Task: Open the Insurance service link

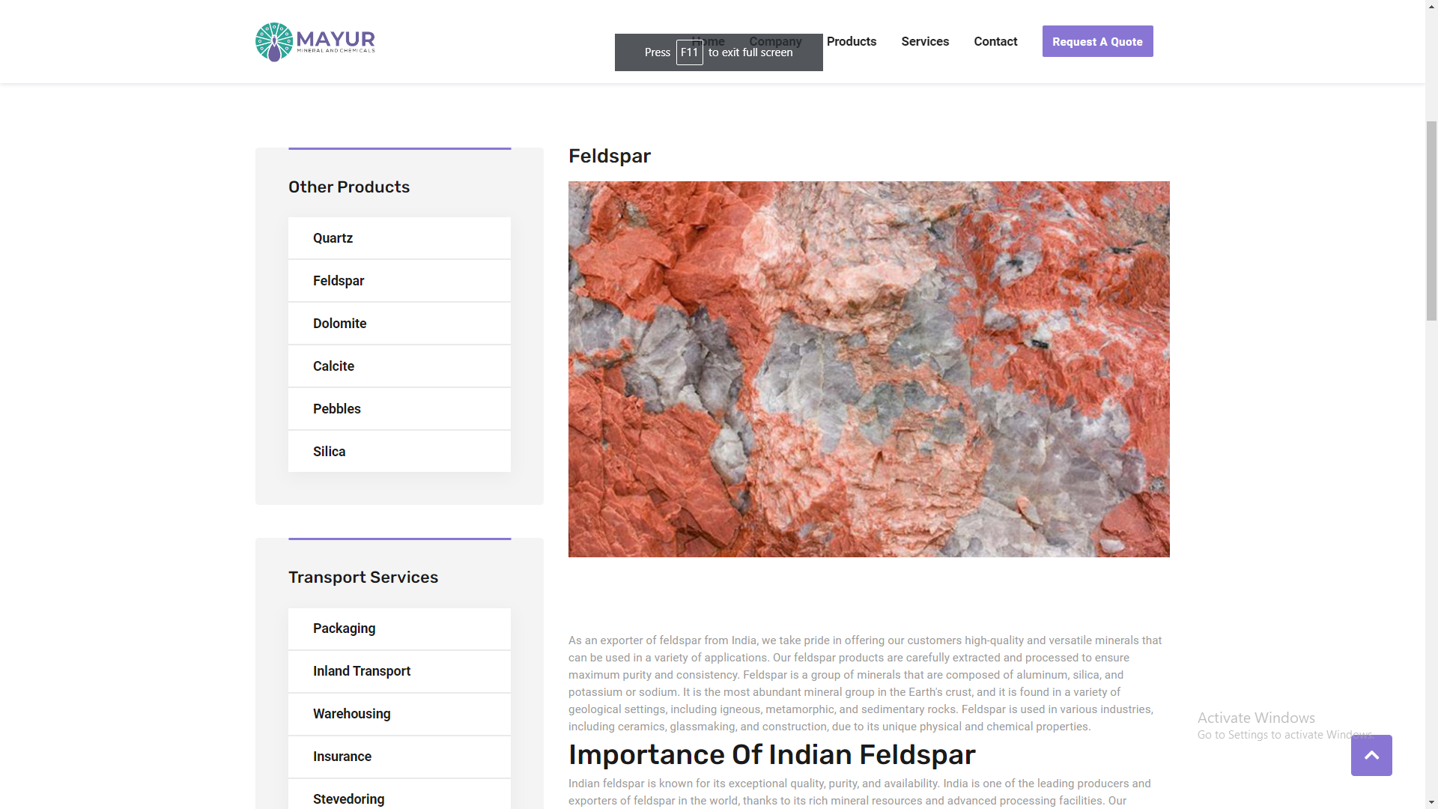Action: 399,757
